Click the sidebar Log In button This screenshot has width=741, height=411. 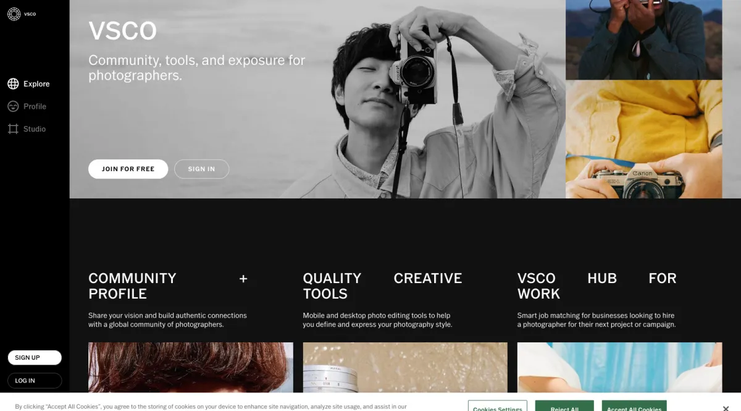click(x=35, y=381)
